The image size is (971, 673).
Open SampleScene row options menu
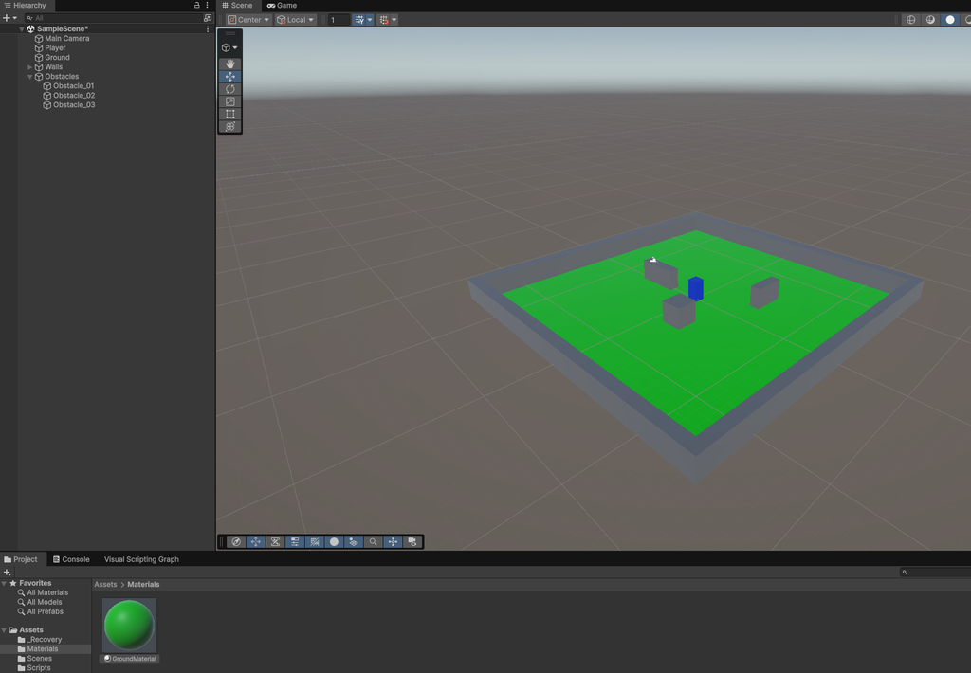(208, 29)
